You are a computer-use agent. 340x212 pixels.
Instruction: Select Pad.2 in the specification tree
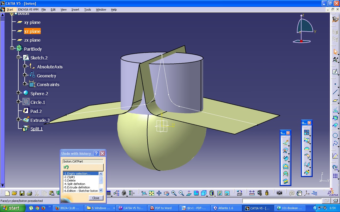(36, 111)
